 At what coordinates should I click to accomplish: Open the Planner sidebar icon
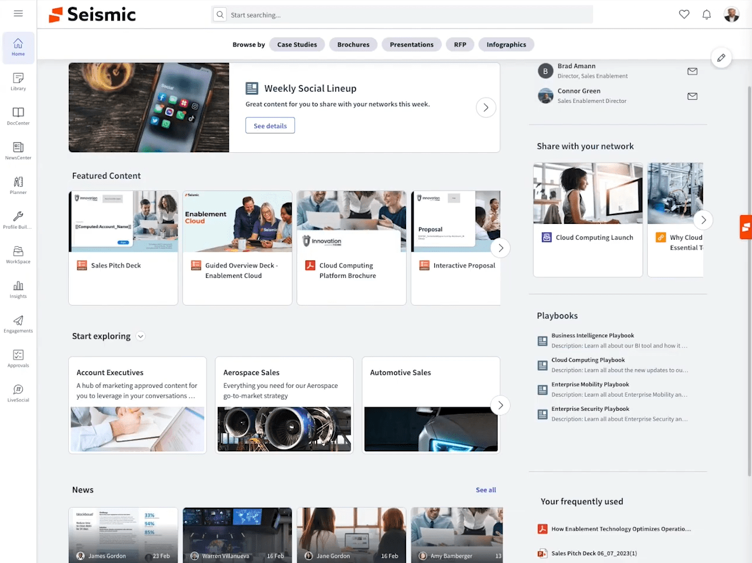pos(18,185)
